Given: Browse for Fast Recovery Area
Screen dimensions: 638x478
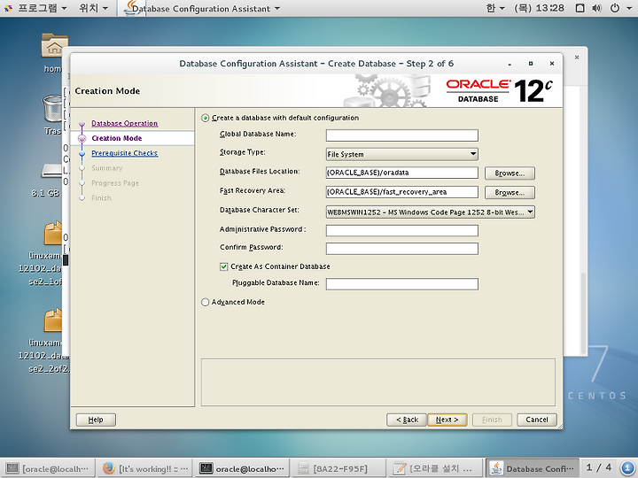Looking at the screenshot, I should pos(510,192).
